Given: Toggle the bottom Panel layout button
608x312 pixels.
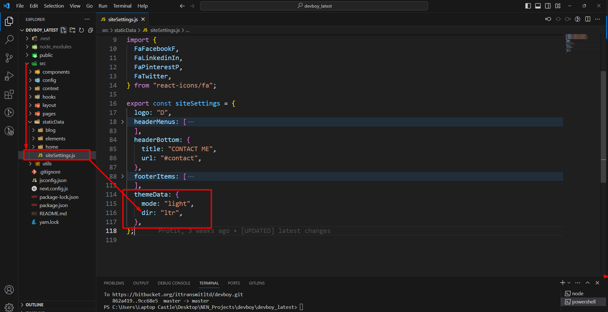Looking at the screenshot, I should click(538, 6).
